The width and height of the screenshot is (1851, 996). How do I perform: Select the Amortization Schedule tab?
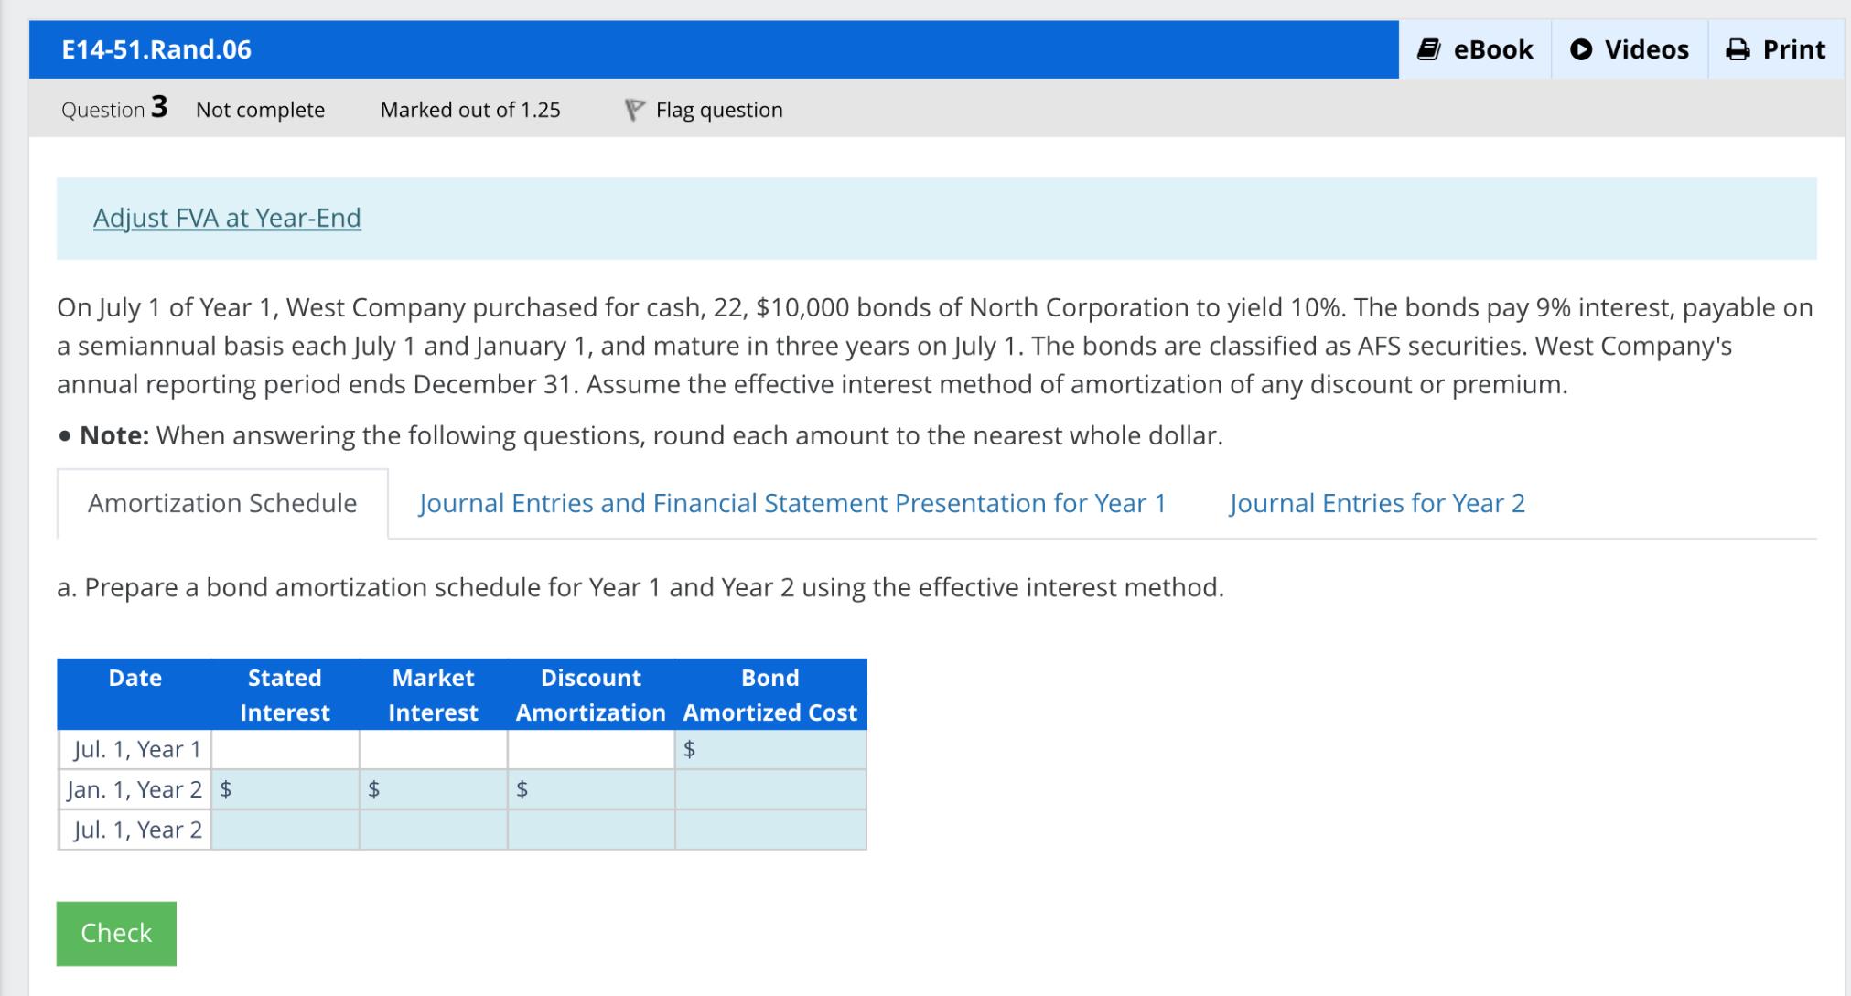[x=221, y=502]
